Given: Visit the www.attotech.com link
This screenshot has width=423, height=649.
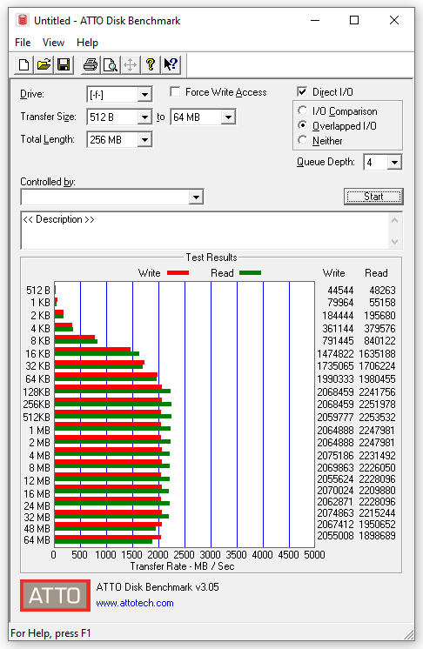Looking at the screenshot, I should pos(135,603).
